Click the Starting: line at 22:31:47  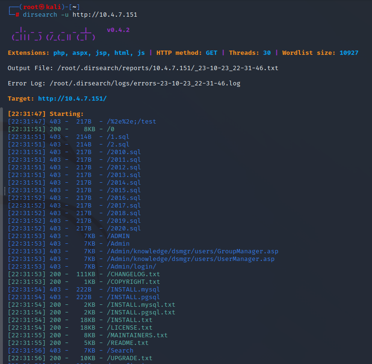pos(46,114)
